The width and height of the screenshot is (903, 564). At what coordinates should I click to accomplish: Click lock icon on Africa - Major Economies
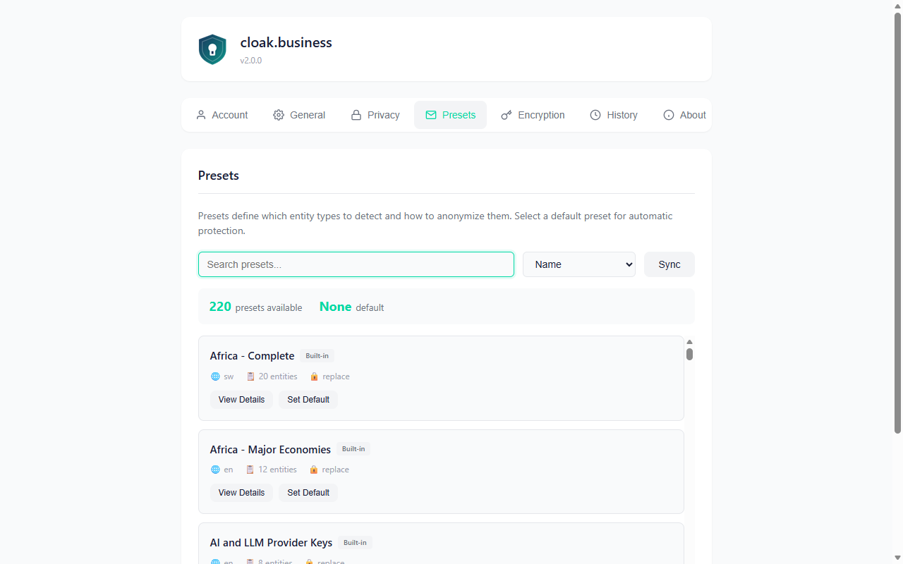pyautogui.click(x=314, y=470)
